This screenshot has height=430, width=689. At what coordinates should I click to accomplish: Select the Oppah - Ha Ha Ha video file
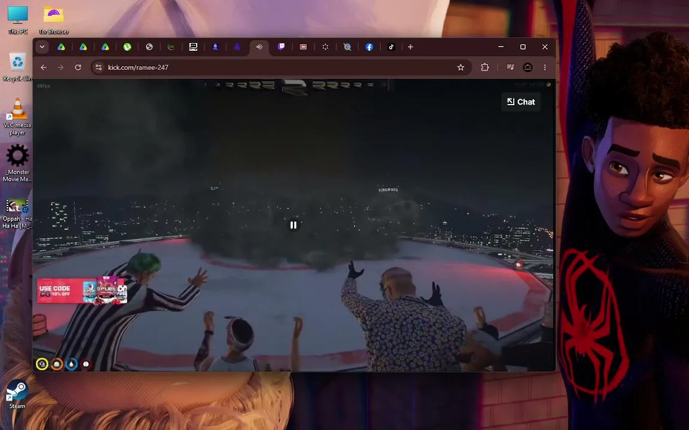(x=17, y=214)
